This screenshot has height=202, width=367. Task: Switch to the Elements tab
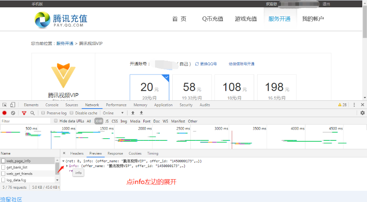tap(31, 105)
